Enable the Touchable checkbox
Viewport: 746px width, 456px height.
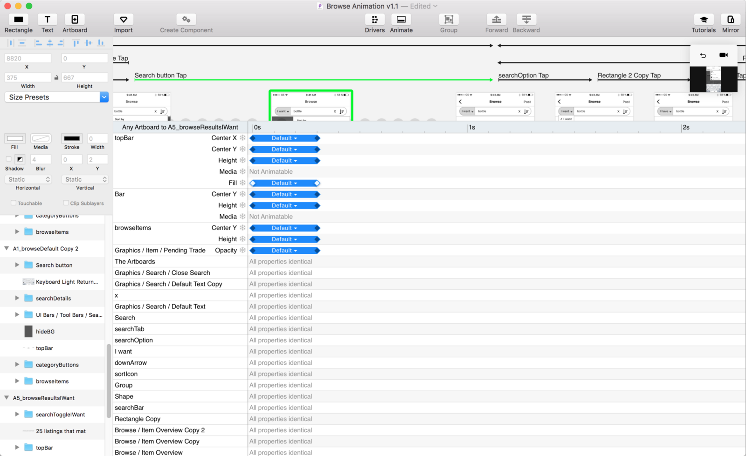[14, 203]
